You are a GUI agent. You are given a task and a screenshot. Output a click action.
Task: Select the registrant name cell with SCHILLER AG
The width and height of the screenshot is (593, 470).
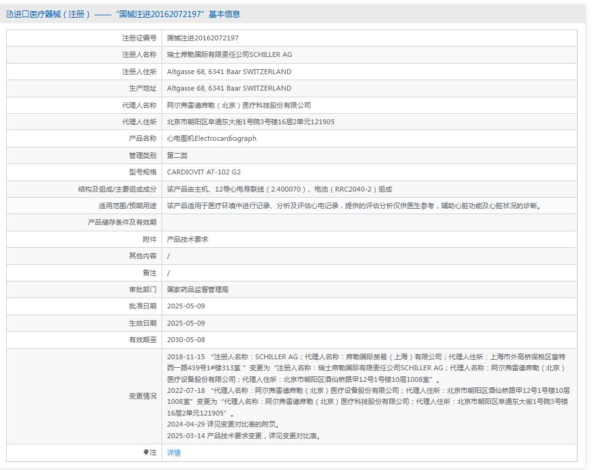(x=229, y=54)
